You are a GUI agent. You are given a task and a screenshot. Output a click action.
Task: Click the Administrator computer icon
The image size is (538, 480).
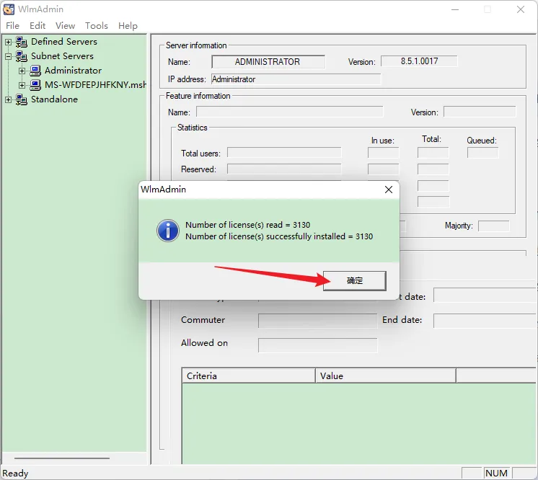35,71
